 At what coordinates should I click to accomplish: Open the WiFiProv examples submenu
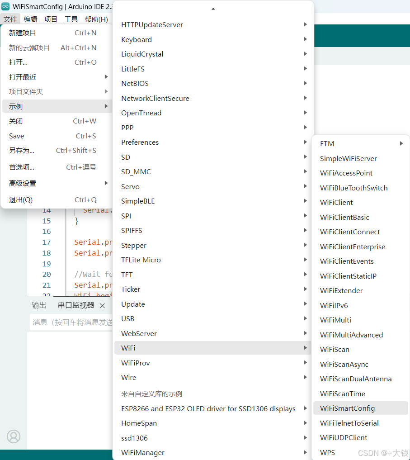[x=213, y=363]
